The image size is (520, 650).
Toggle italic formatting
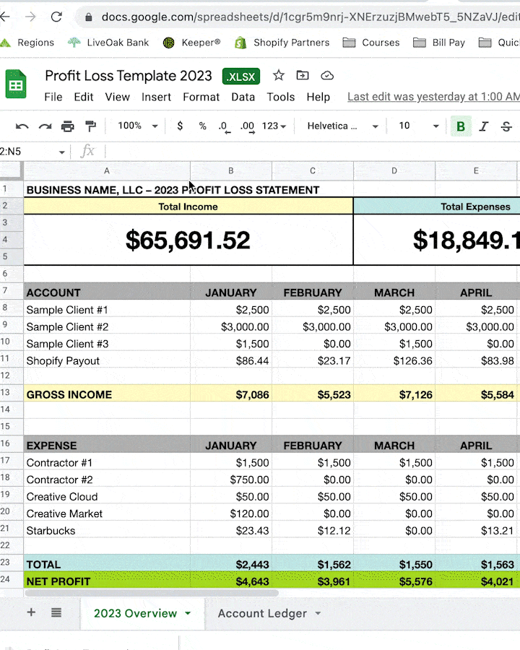[483, 126]
